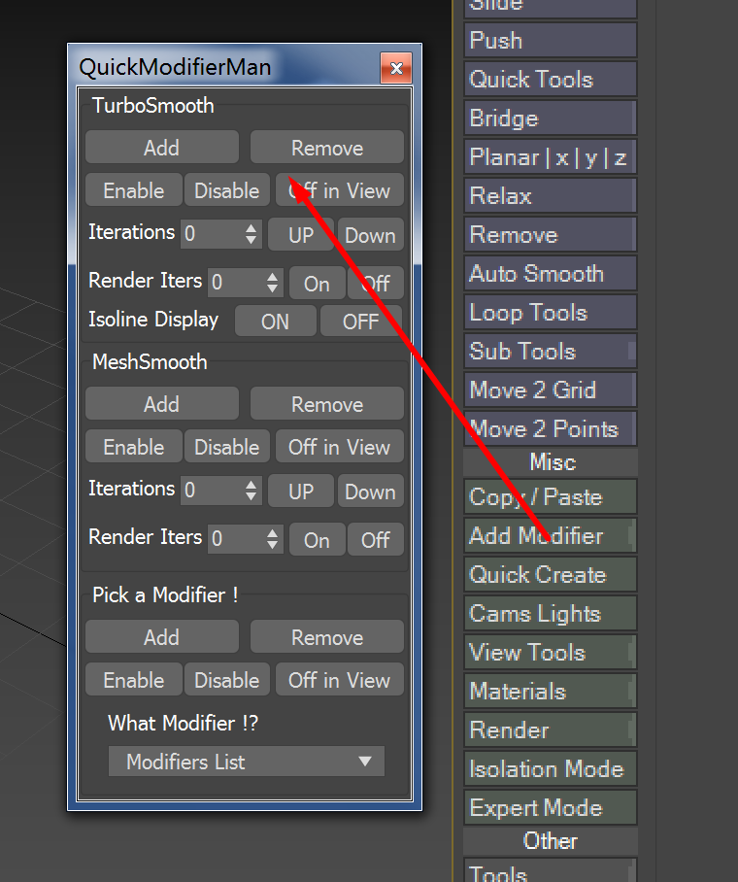Image resolution: width=738 pixels, height=882 pixels.
Task: Enable the TurboSmooth modifier
Action: coord(134,190)
